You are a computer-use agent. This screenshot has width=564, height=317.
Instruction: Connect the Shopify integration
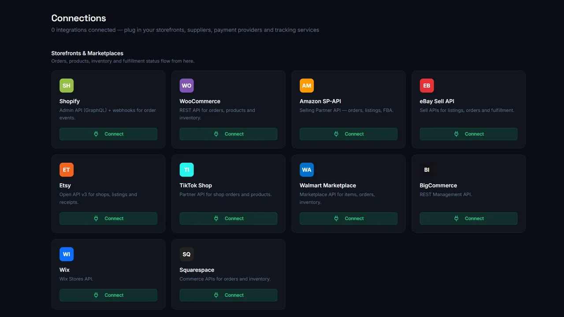pos(108,134)
